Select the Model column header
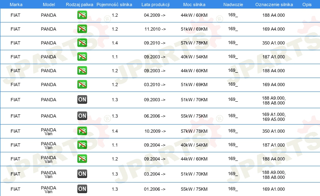 [49, 4]
